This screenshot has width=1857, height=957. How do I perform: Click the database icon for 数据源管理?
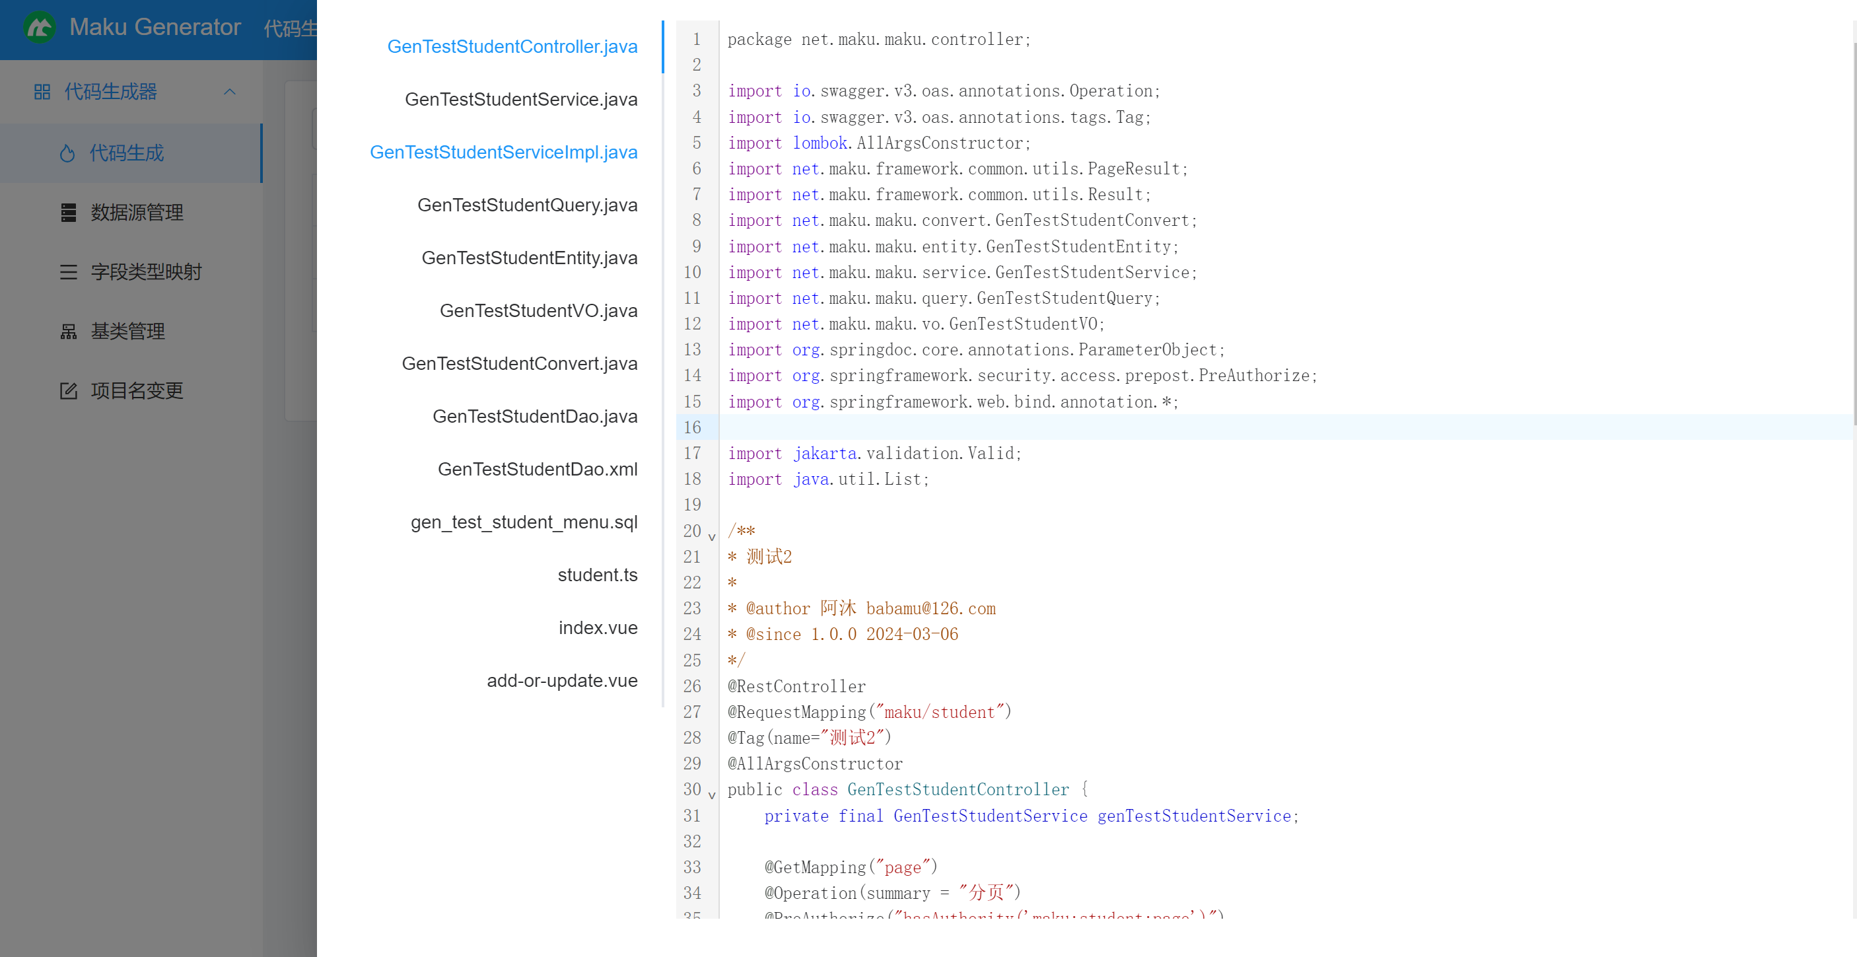[x=69, y=213]
